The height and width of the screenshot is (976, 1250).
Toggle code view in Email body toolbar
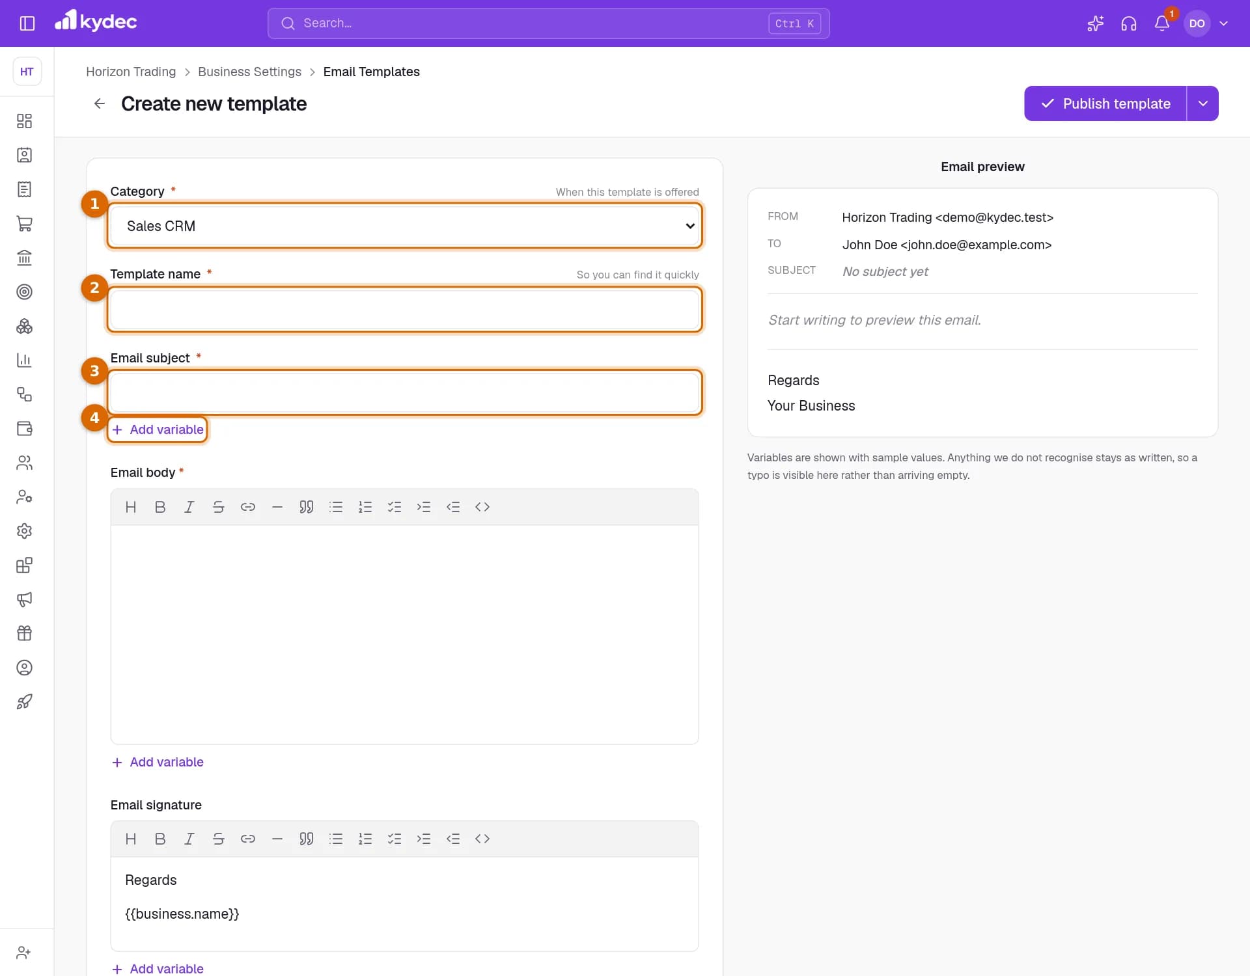click(482, 507)
